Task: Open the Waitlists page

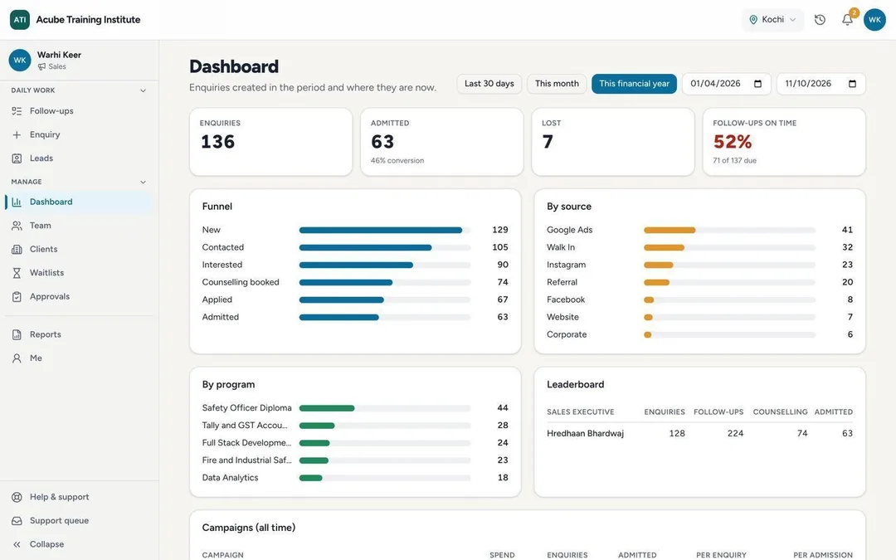Action: click(x=79, y=273)
